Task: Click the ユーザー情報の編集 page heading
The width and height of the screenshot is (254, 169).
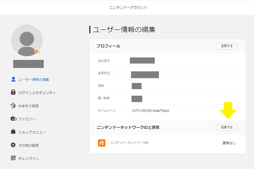Action: [124, 29]
